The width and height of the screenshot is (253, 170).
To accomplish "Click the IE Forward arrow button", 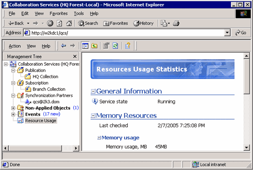I will click(36, 23).
